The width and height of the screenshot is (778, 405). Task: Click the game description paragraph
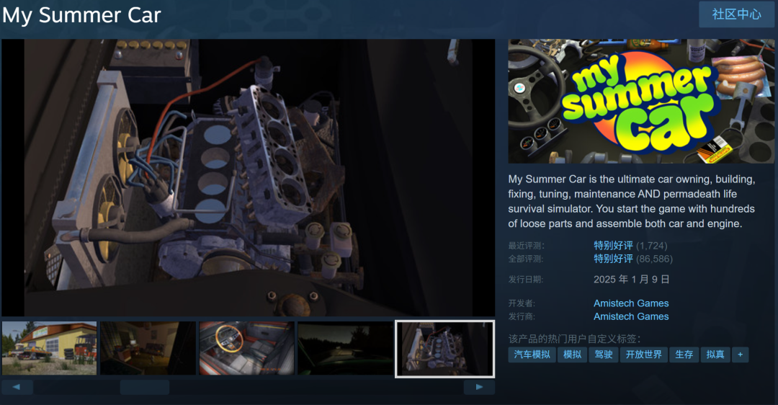[632, 201]
